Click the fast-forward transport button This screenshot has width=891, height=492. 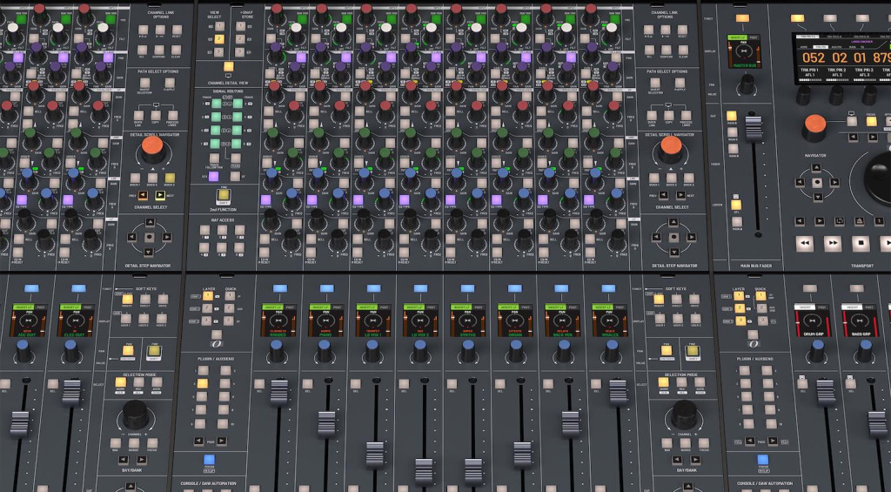[833, 243]
